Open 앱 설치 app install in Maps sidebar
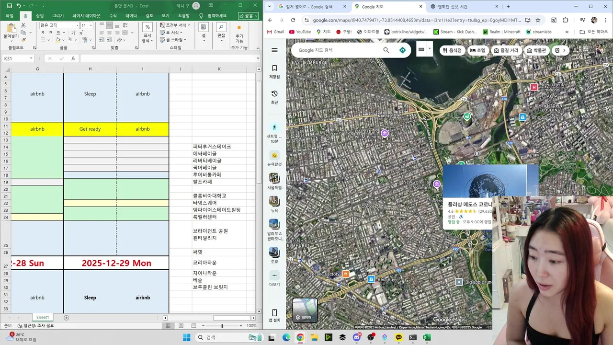Image resolution: width=613 pixels, height=345 pixels. coord(274,316)
